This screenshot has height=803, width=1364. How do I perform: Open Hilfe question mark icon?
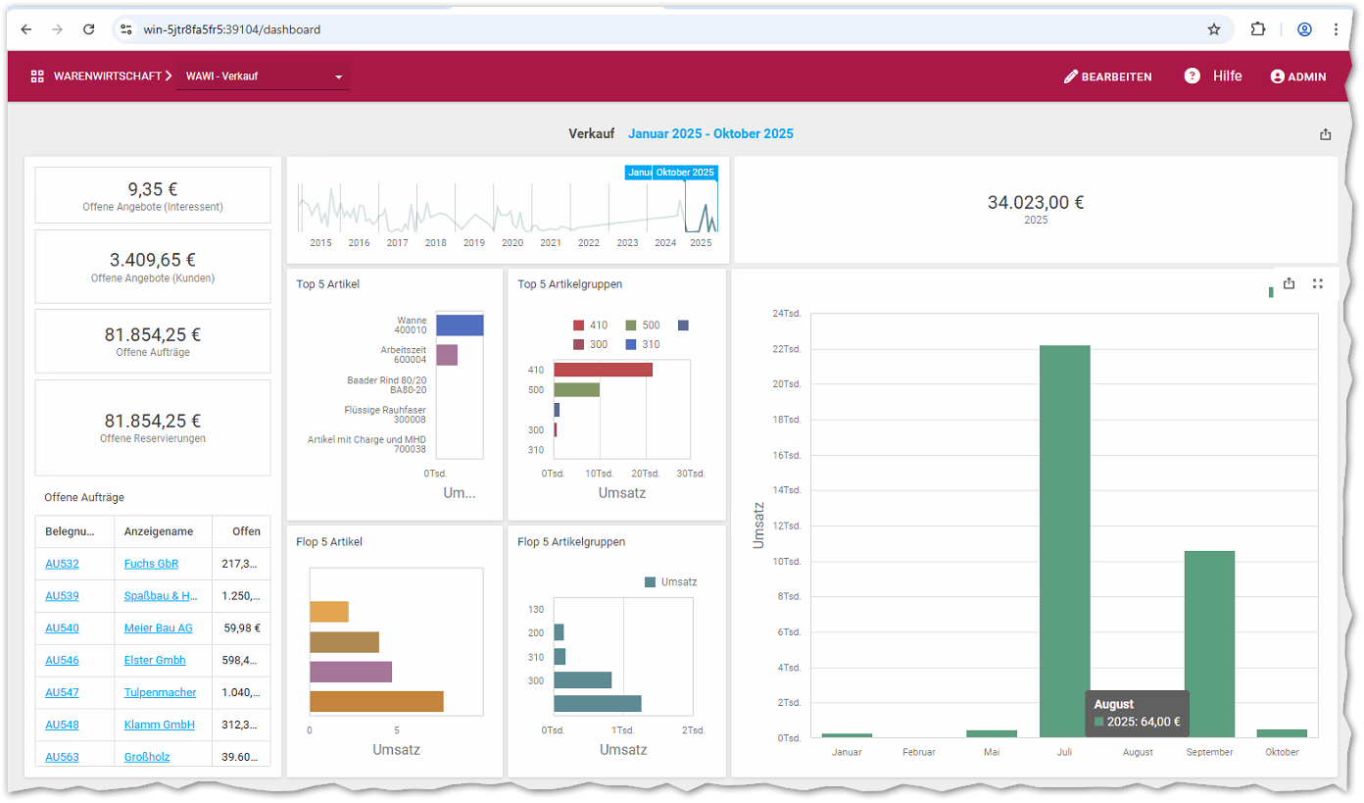[1192, 75]
